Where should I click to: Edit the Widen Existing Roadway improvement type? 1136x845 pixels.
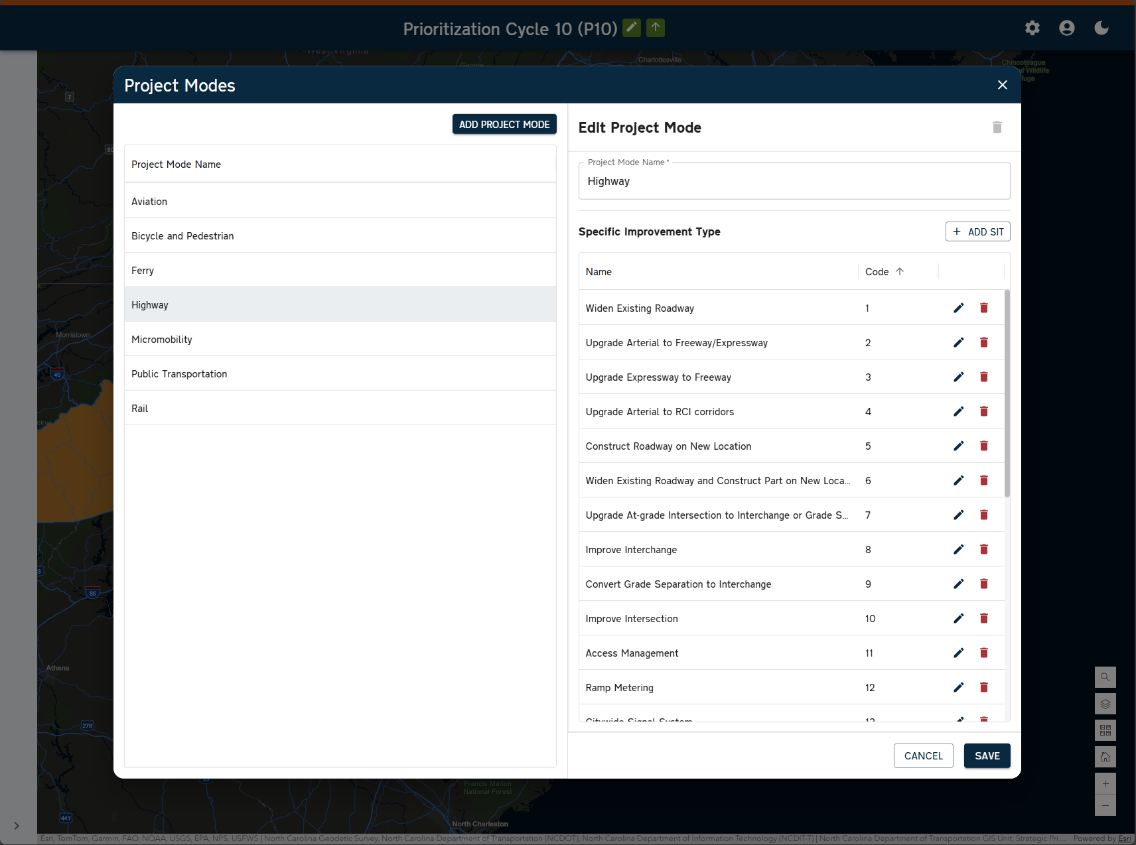click(x=958, y=308)
